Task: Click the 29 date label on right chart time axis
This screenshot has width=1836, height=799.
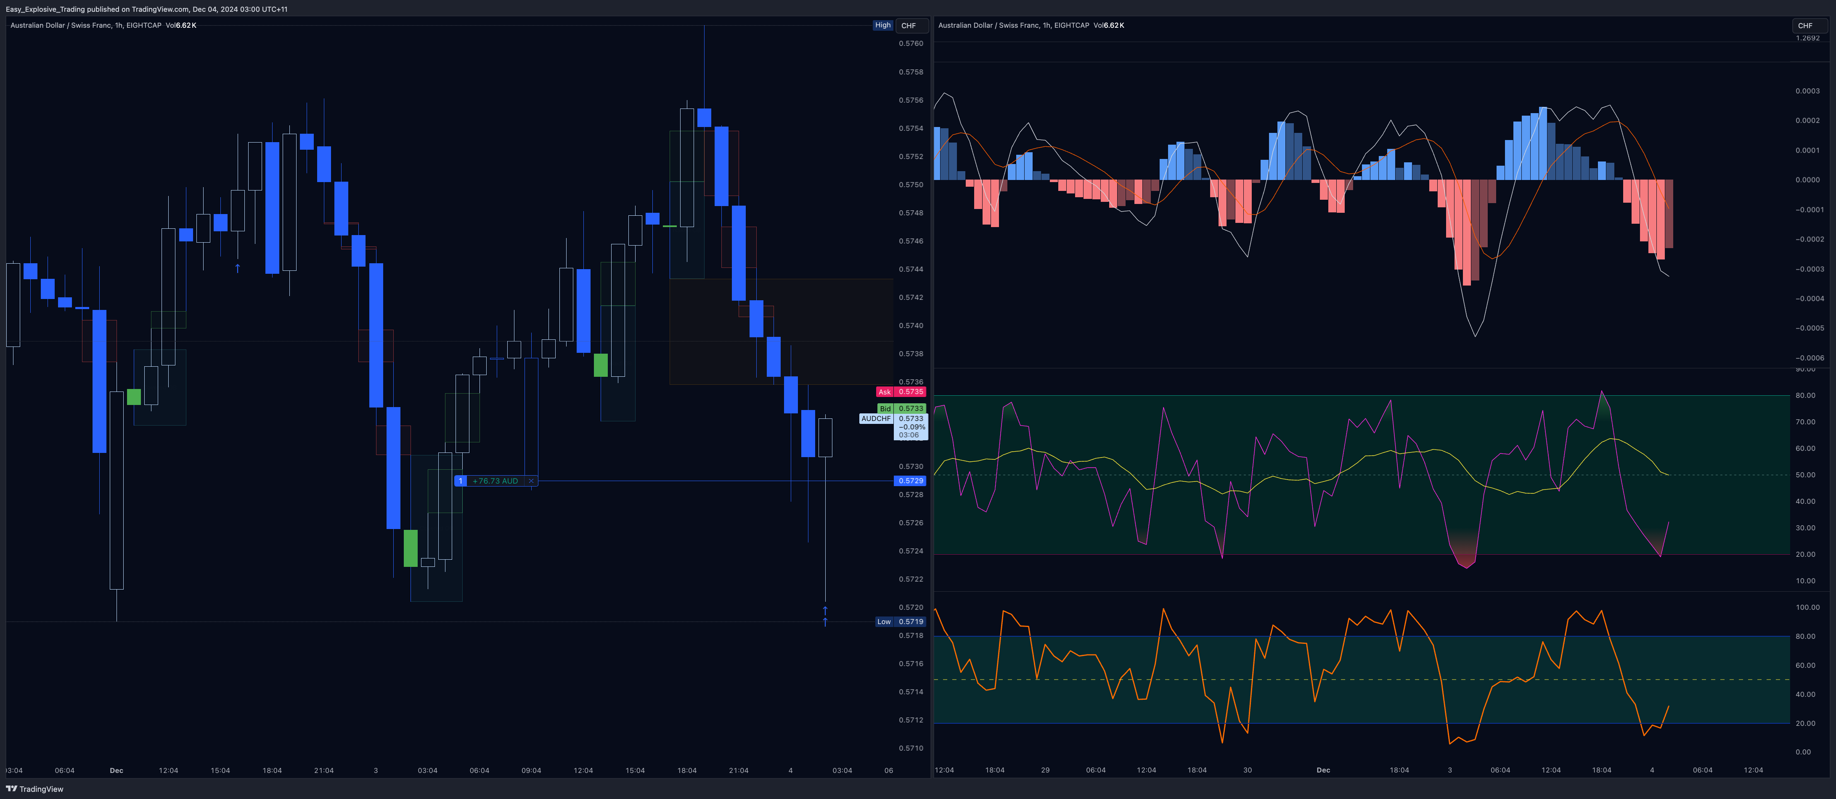Action: click(x=1045, y=770)
